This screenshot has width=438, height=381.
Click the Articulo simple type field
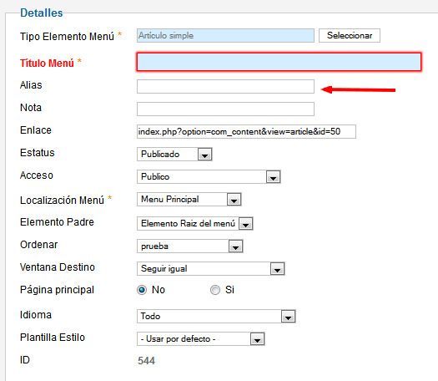pyautogui.click(x=225, y=36)
